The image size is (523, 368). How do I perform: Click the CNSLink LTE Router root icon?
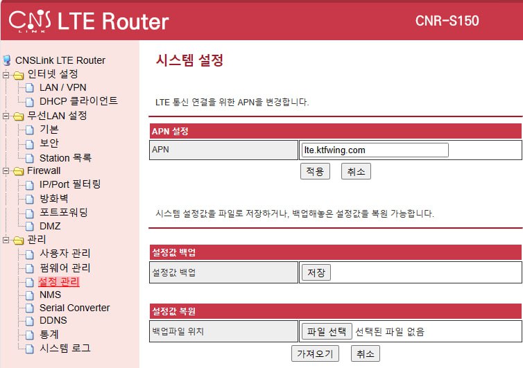[x=8, y=60]
